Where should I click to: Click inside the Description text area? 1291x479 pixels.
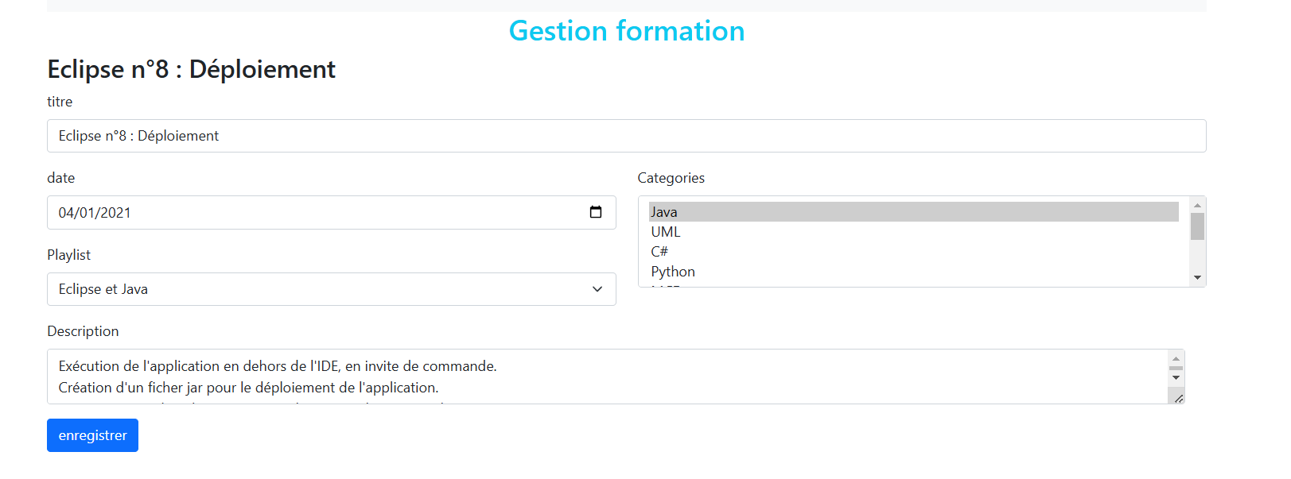605,377
